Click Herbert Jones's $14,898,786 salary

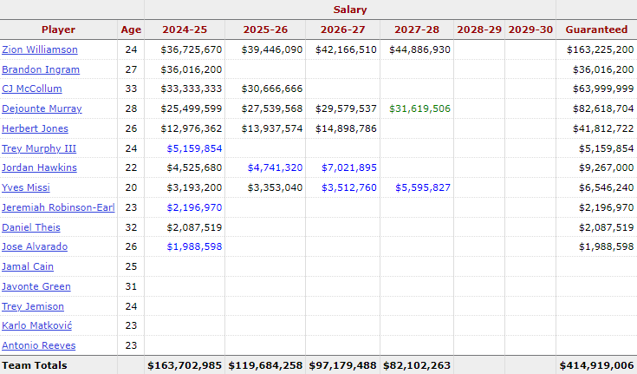tap(346, 128)
